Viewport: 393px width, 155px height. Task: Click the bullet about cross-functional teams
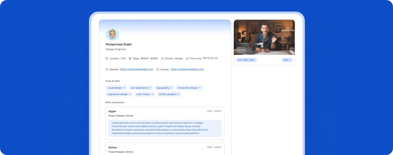coord(157,123)
